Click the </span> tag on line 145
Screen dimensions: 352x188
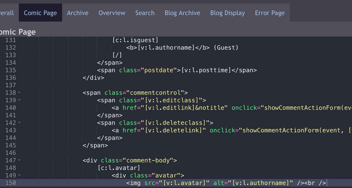tap(95, 145)
